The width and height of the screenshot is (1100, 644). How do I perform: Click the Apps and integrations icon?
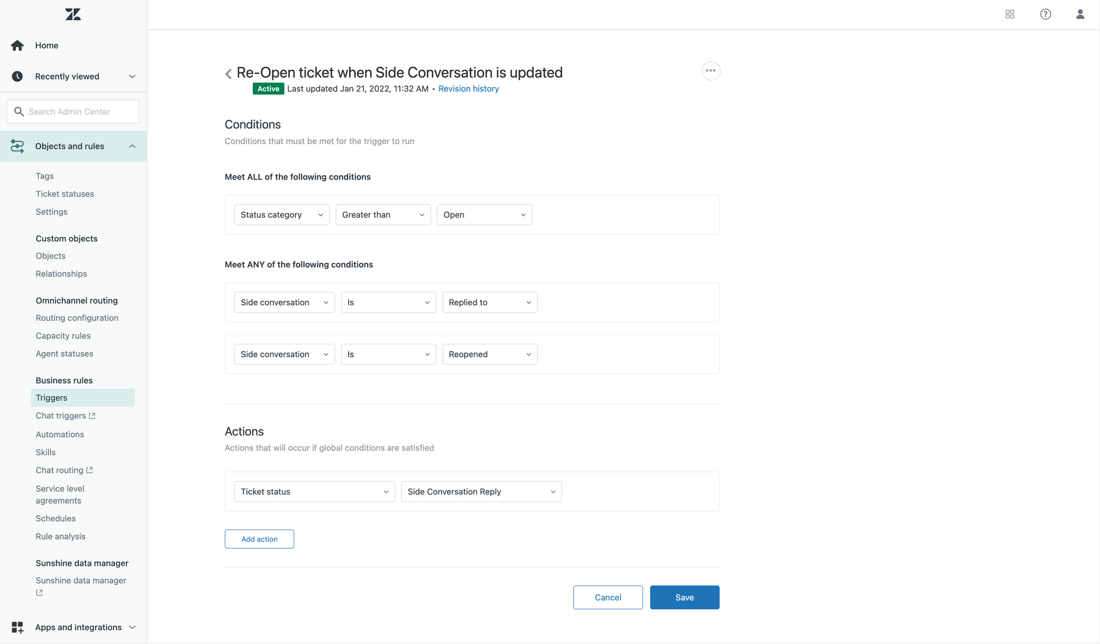click(x=18, y=628)
